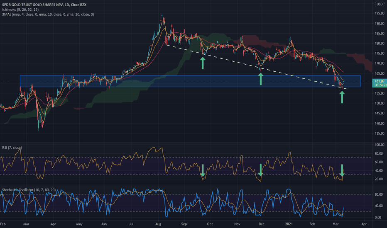The width and height of the screenshot is (387, 228).
Task: Click the Sep label on the time axis
Action: [x=184, y=224]
